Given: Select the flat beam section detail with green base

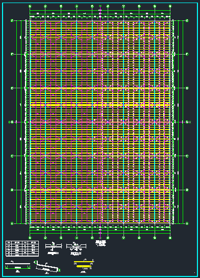Looking at the screenshot, I should click(17, 267).
